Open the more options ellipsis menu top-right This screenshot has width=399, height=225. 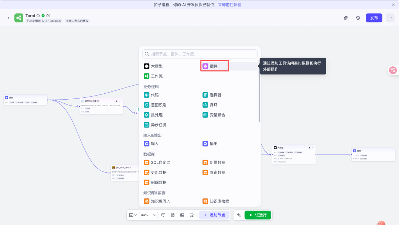[x=390, y=18]
